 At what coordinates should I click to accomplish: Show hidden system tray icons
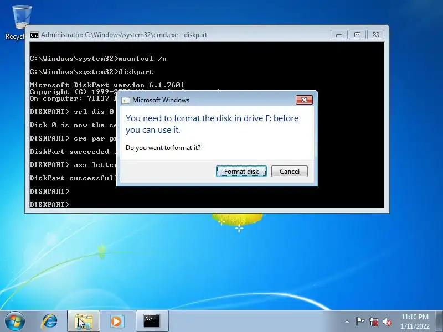click(x=347, y=321)
